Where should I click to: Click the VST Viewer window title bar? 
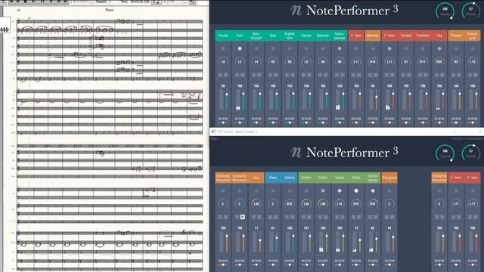click(346, 131)
